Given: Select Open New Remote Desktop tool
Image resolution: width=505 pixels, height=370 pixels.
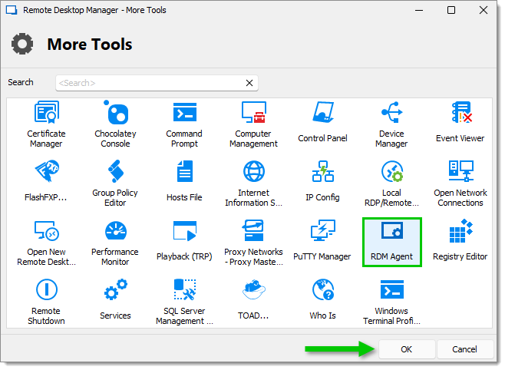Looking at the screenshot, I should (x=46, y=242).
